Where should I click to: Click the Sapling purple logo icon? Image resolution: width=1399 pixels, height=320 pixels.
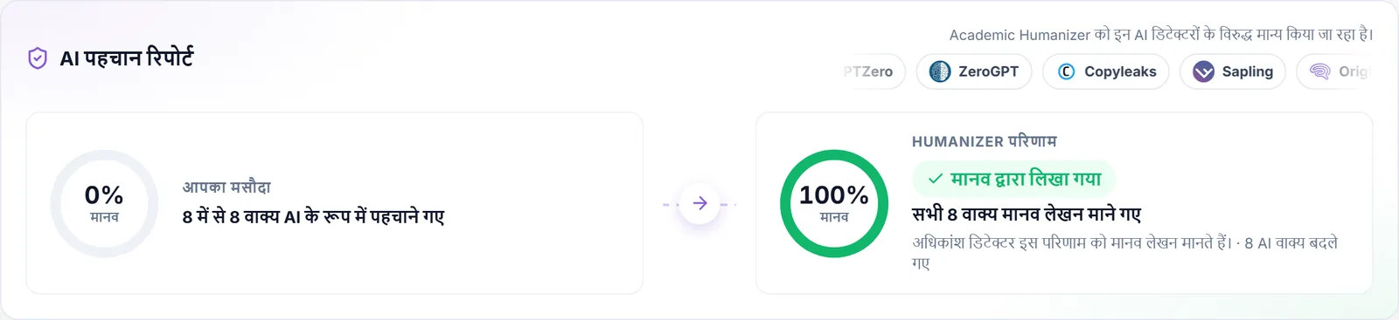click(x=1203, y=71)
